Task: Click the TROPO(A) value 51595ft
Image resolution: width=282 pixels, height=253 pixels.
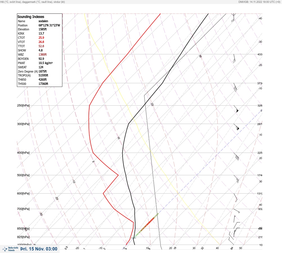Action: click(x=43, y=75)
